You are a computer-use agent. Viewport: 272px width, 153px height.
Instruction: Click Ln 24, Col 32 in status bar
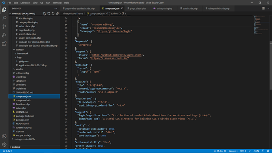220,151
